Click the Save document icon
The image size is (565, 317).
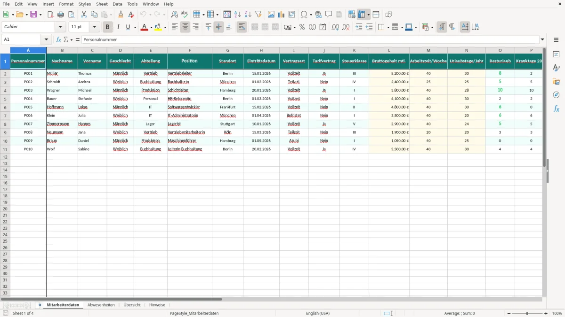[x=33, y=15]
